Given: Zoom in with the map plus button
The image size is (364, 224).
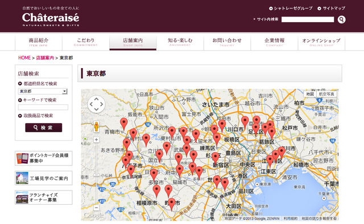Looking at the screenshot, I should tap(96, 140).
